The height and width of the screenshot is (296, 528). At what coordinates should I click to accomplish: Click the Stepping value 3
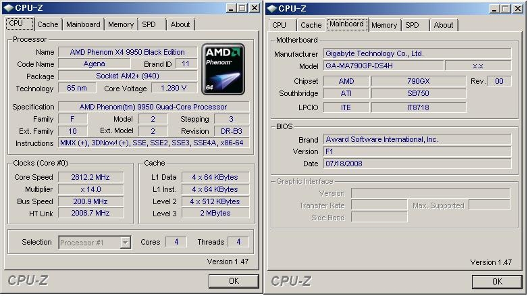(x=232, y=119)
